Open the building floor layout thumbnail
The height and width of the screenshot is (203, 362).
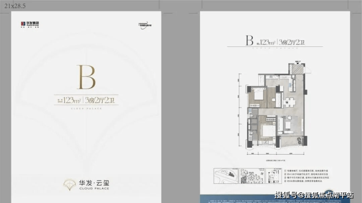pos(252,176)
